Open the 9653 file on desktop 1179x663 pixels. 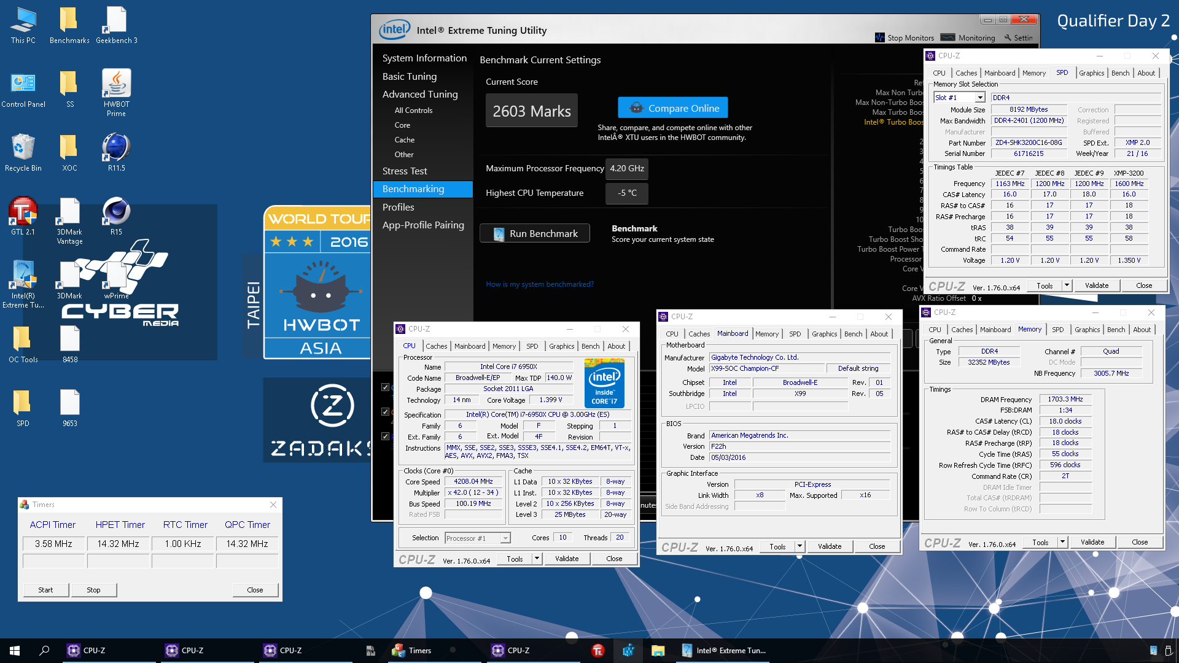click(69, 408)
